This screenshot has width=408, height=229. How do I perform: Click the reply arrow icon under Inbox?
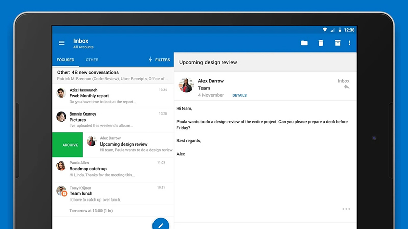[347, 87]
